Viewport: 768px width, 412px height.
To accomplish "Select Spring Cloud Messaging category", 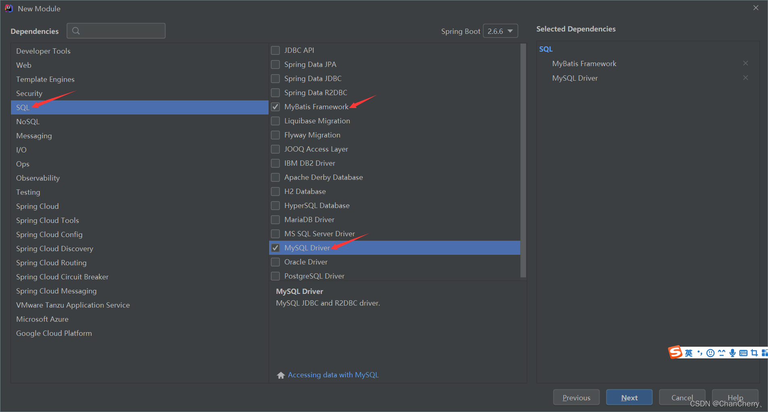I will coord(140,291).
